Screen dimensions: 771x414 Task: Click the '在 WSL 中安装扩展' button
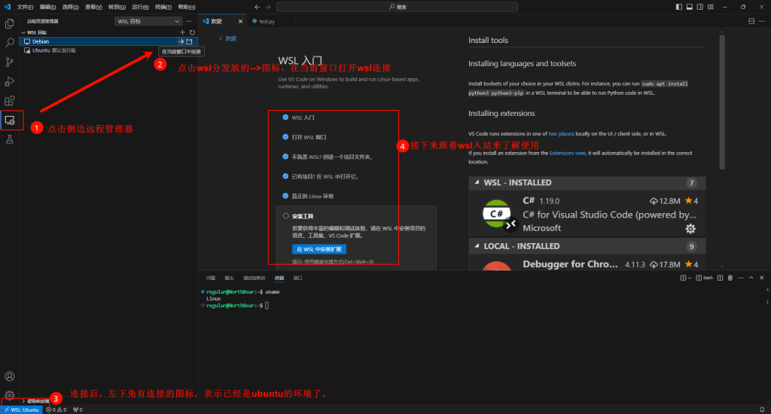(x=318, y=249)
